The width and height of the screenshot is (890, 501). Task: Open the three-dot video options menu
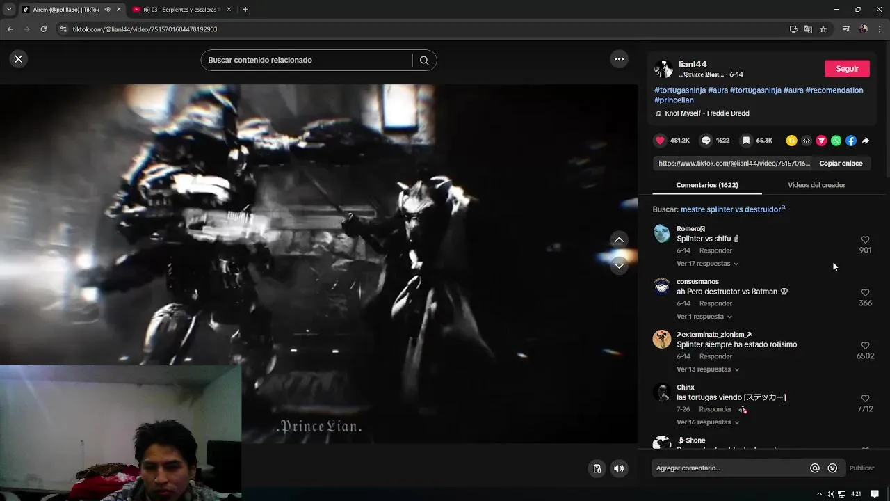[x=619, y=59]
